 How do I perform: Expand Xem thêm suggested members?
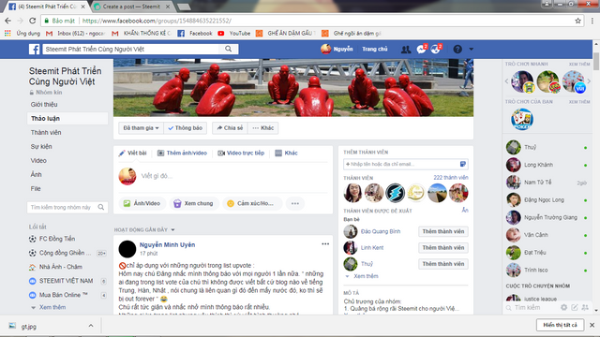tap(366, 276)
